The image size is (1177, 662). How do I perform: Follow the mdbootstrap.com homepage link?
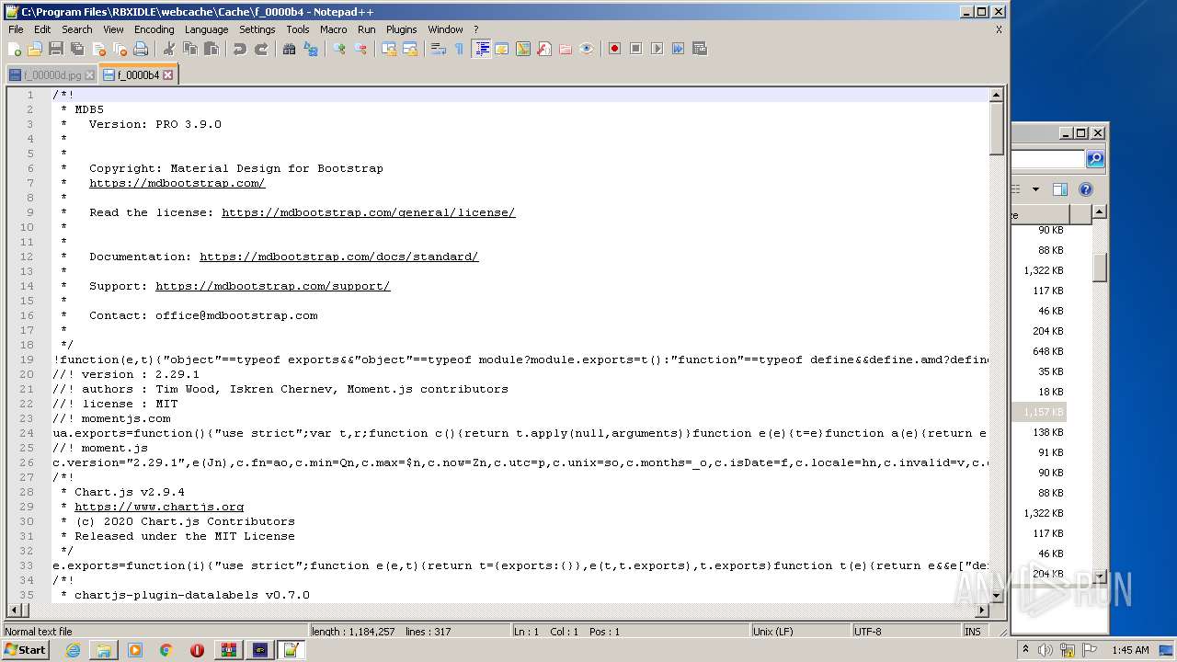click(x=177, y=183)
